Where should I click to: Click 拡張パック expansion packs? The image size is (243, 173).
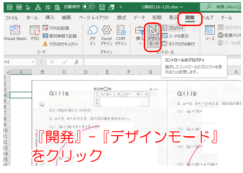coord(230,35)
